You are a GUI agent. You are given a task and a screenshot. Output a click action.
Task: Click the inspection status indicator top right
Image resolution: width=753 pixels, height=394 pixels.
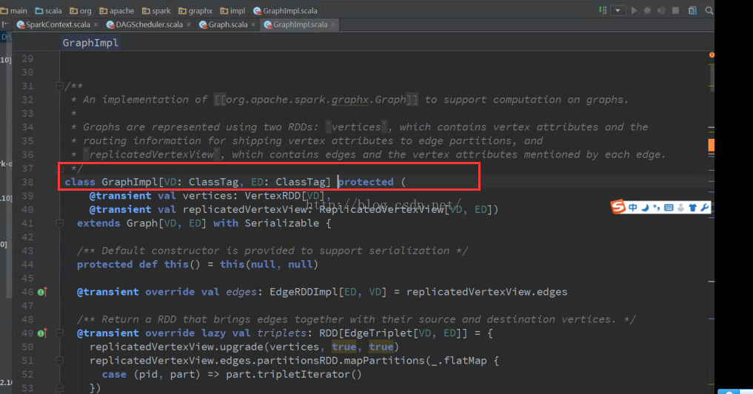tap(712, 55)
